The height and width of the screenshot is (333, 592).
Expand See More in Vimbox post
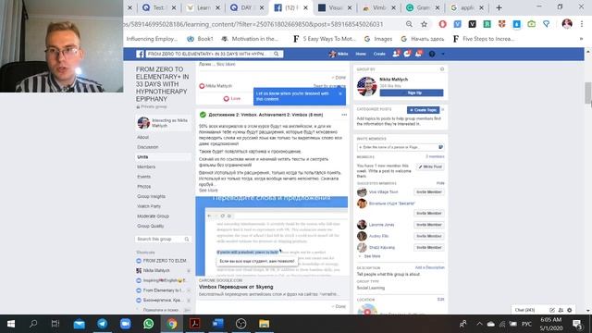(208, 190)
